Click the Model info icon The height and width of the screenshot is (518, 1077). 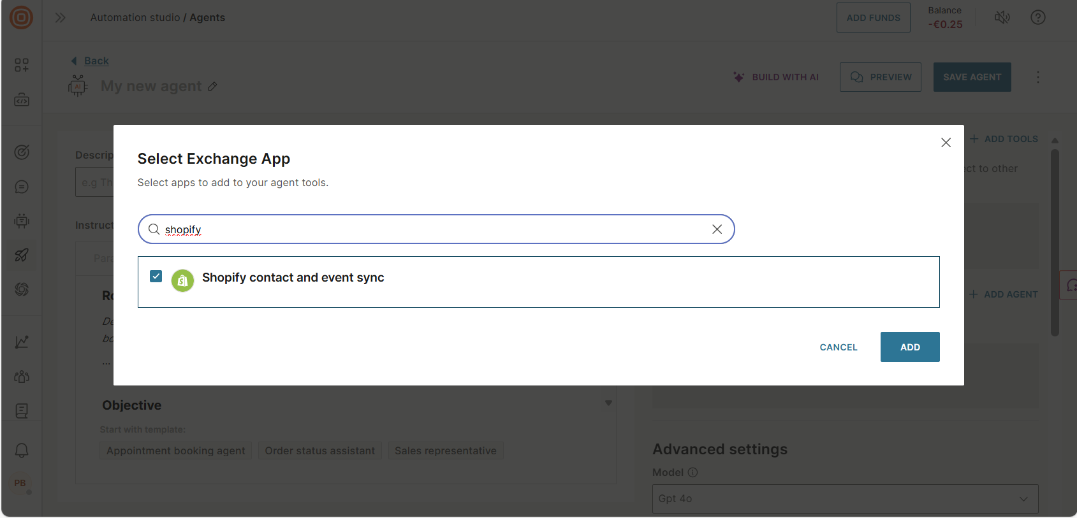[692, 472]
